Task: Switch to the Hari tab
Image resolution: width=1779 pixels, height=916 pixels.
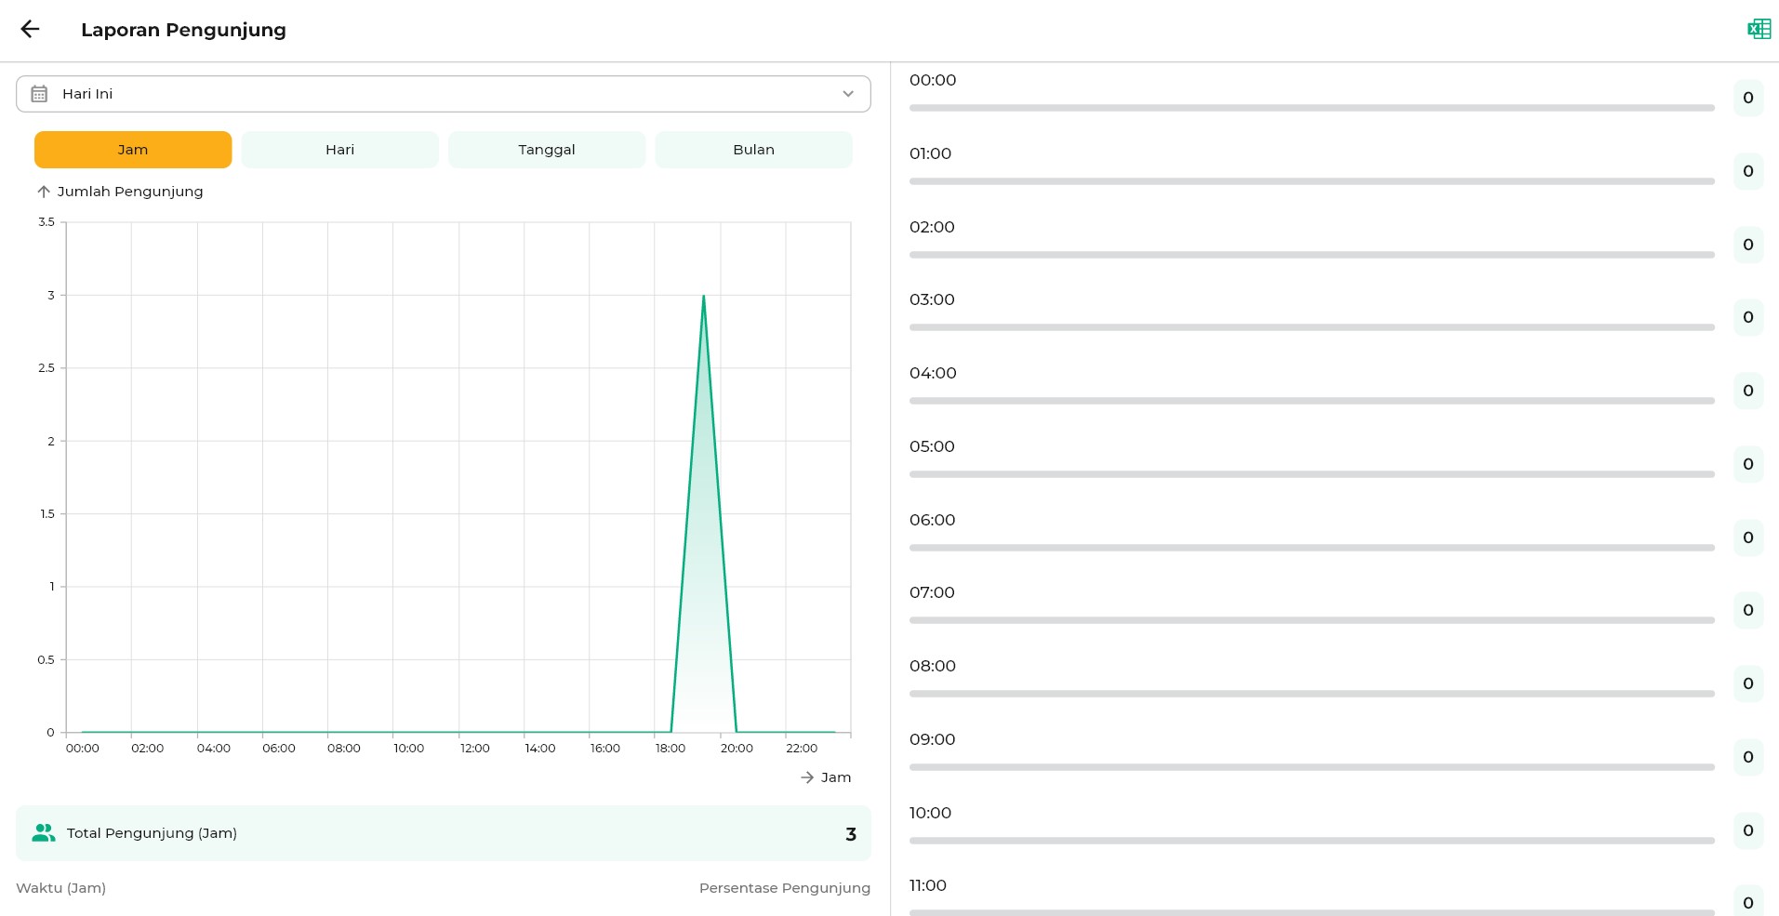Action: [339, 150]
